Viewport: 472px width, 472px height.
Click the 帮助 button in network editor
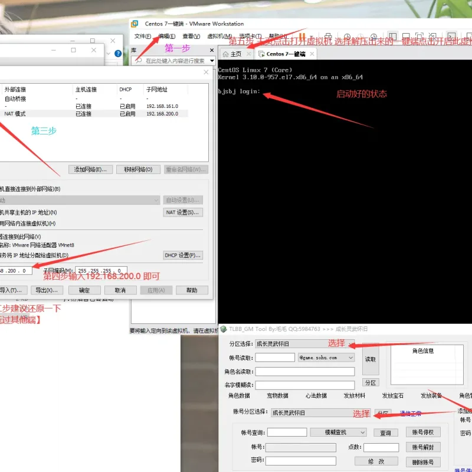point(192,290)
